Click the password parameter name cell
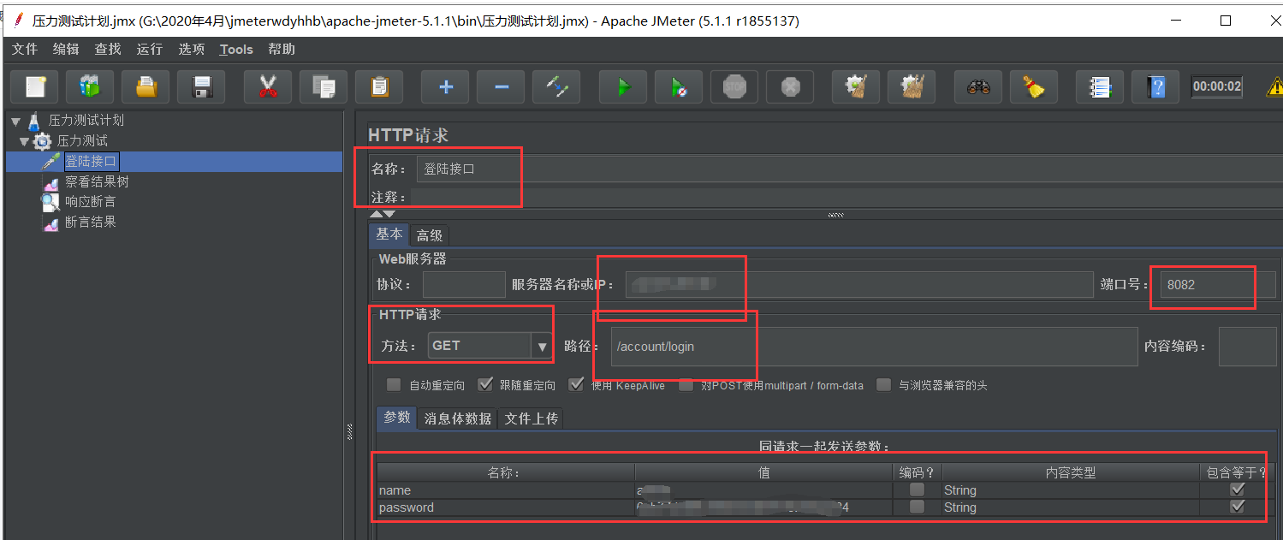The image size is (1283, 540). (506, 507)
